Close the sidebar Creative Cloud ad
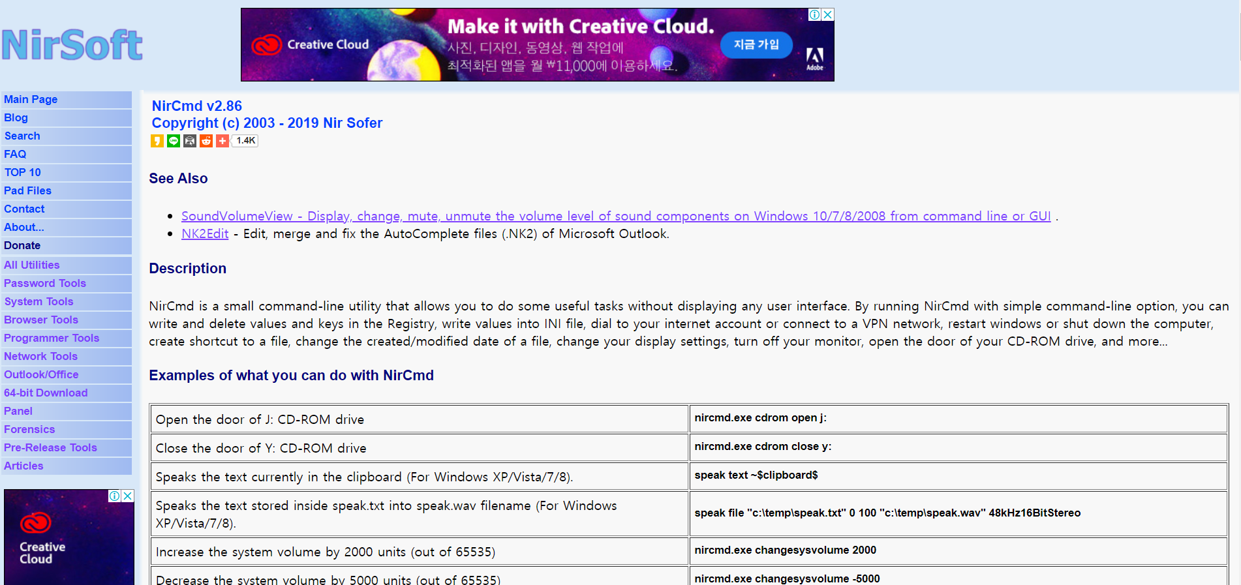Screen dimensions: 1241x585 tap(128, 496)
